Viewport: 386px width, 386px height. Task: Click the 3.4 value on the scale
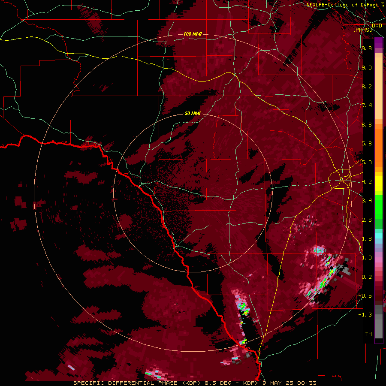367,201
